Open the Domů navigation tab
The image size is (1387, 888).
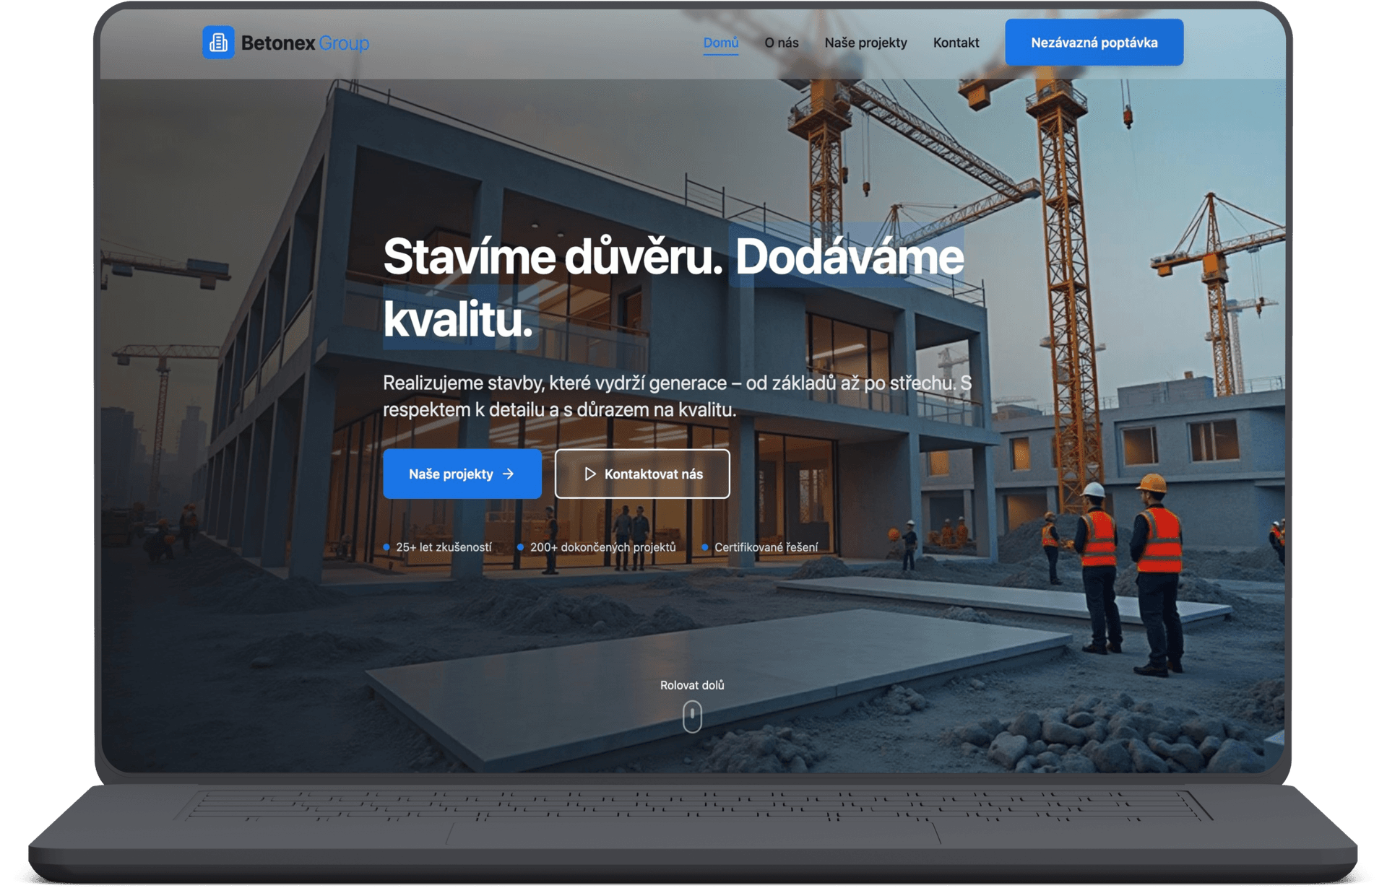tap(720, 43)
